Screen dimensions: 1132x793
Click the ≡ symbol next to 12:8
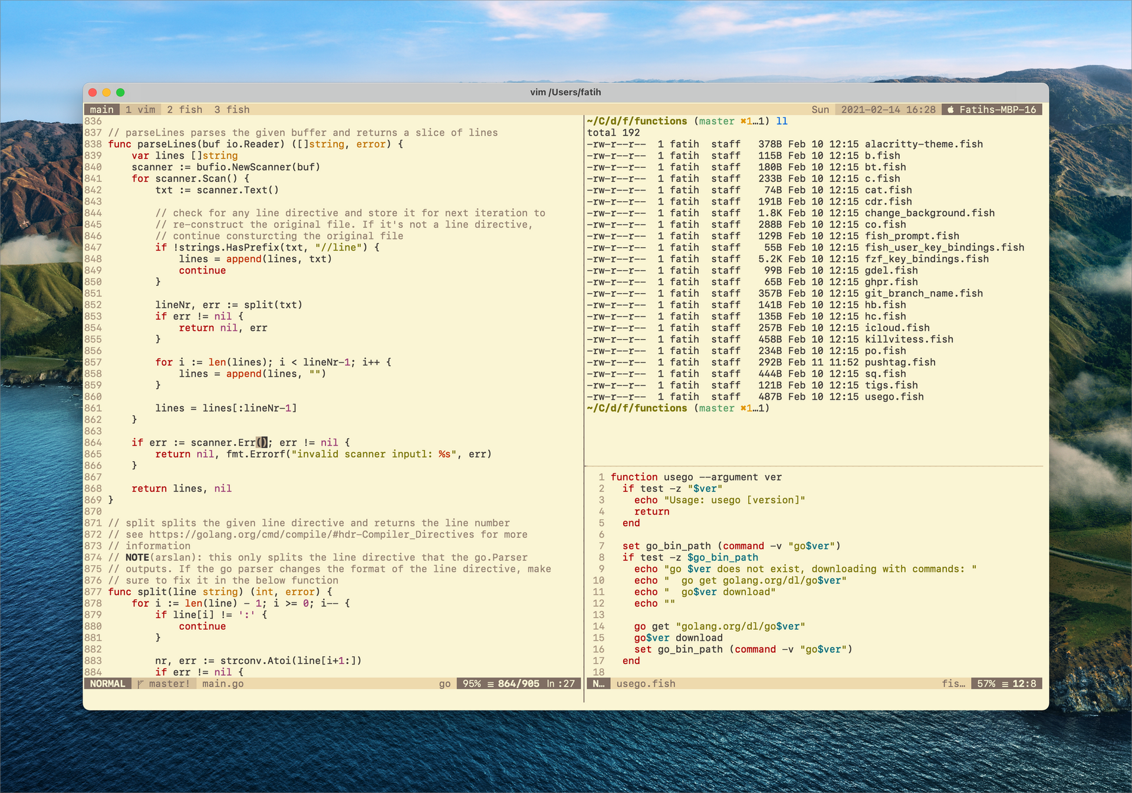(x=1004, y=683)
